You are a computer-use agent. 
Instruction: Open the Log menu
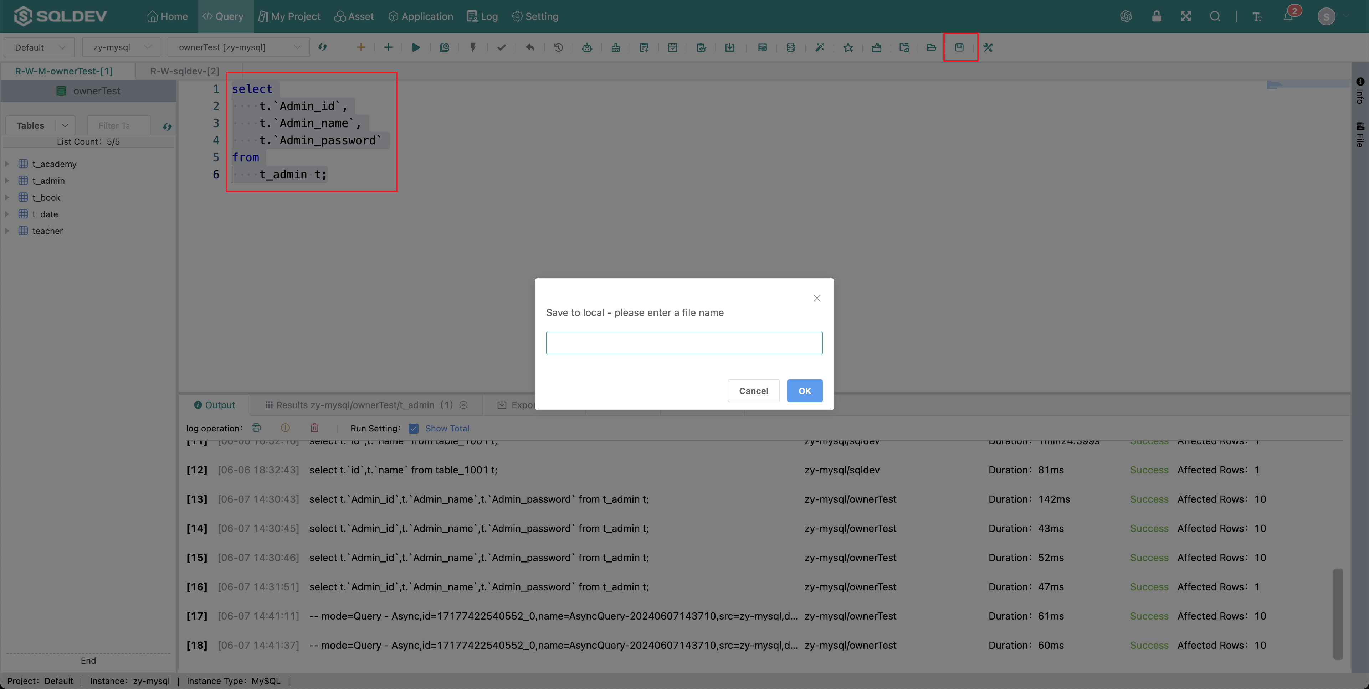coord(482,16)
